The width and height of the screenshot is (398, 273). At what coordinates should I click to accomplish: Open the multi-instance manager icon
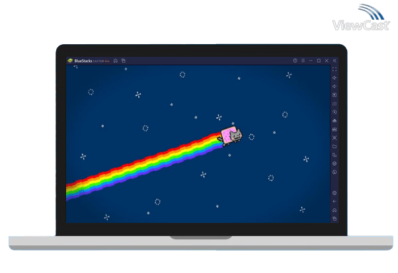click(x=335, y=155)
